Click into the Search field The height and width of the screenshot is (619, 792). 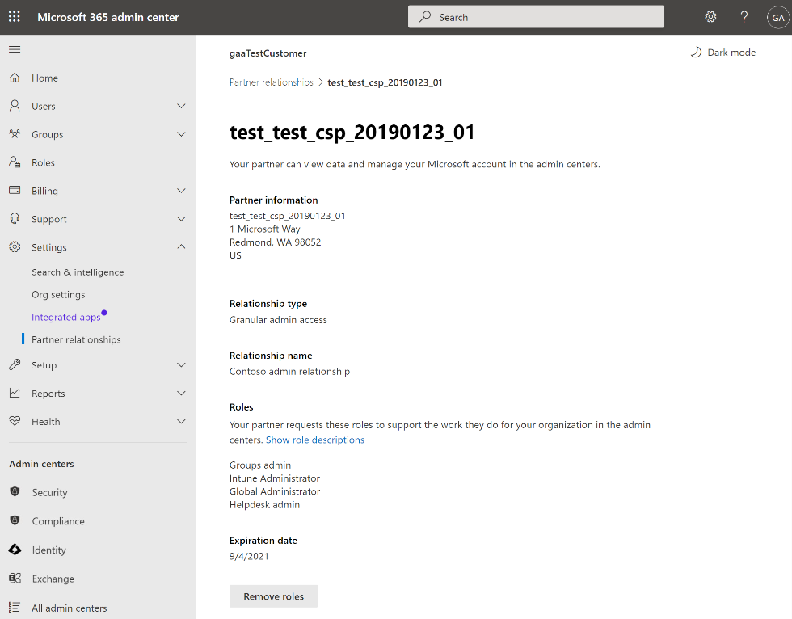coord(536,17)
